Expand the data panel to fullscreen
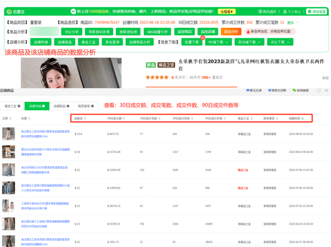This screenshot has width=331, height=247. pyautogui.click(x=318, y=90)
